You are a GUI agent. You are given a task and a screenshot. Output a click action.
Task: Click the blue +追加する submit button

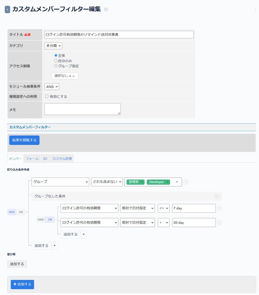(x=22, y=284)
